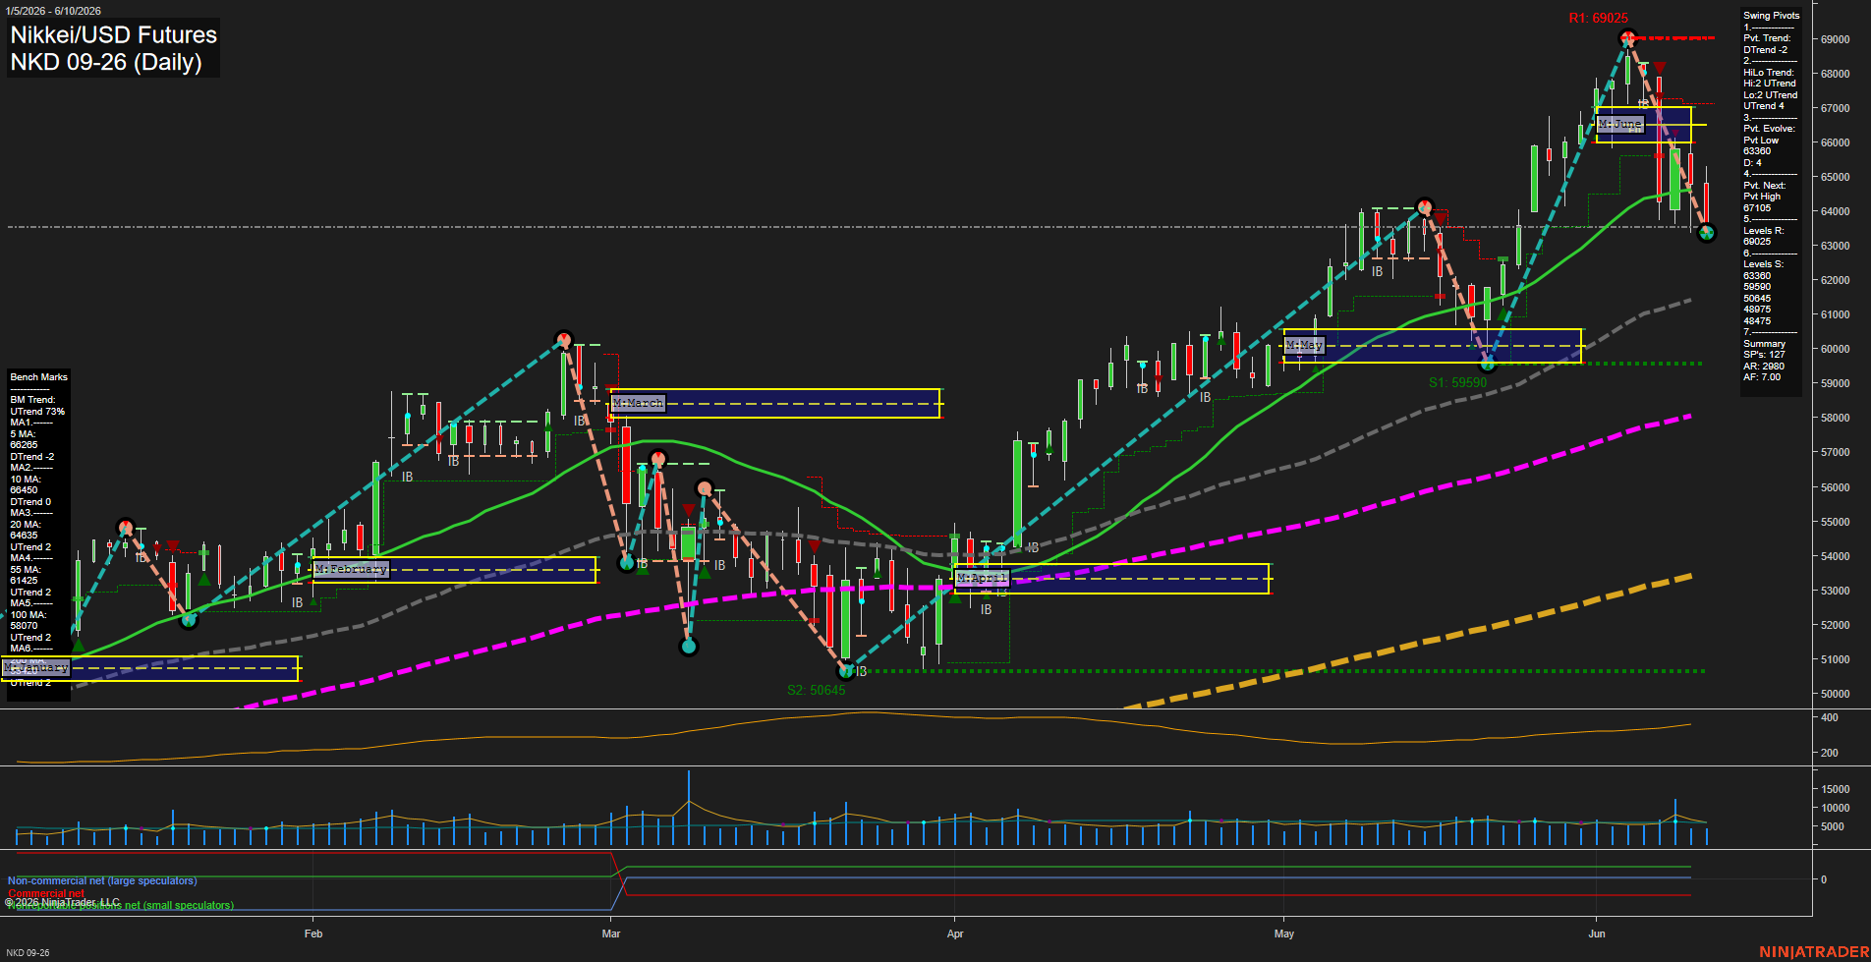Open the 'NKD 09-26' chart tab
This screenshot has height=962, width=1871.
point(28,953)
